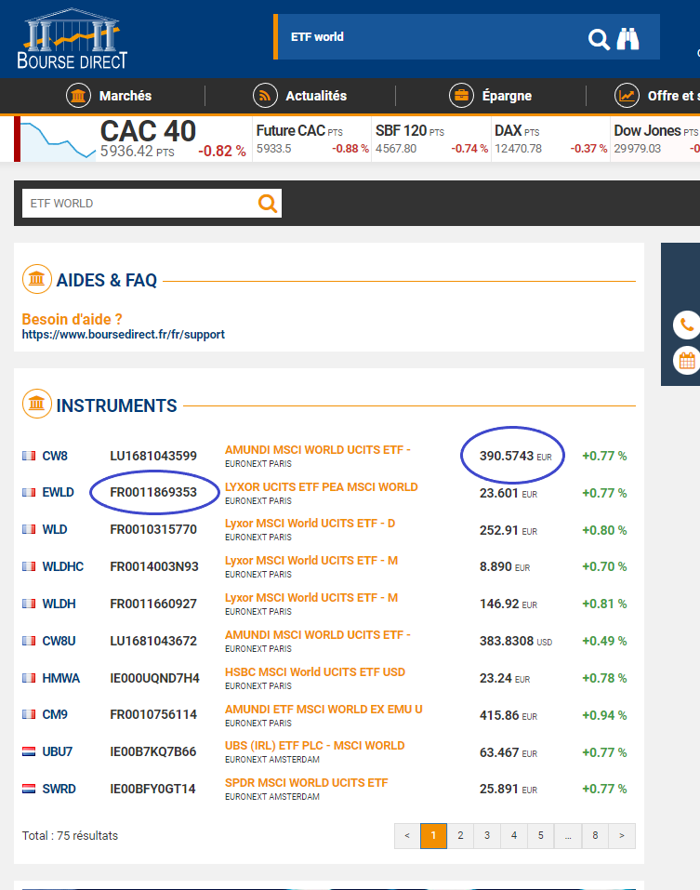Viewport: 700px width, 890px height.
Task: Go to results page 2
Action: (459, 836)
